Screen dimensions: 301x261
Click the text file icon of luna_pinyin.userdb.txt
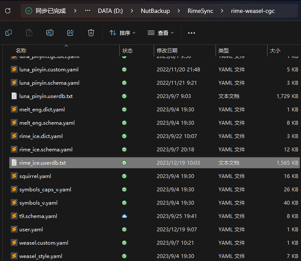14,96
